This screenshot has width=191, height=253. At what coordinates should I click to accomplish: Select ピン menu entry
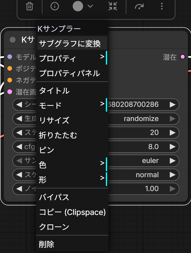[x=72, y=150]
